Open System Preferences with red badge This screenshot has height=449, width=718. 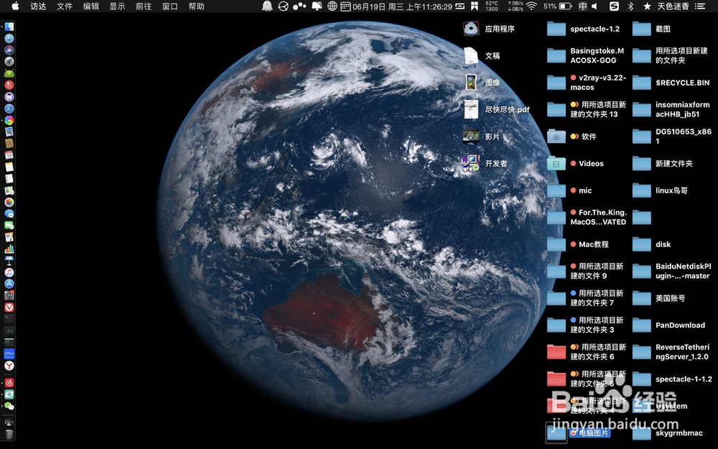pyautogui.click(x=9, y=295)
